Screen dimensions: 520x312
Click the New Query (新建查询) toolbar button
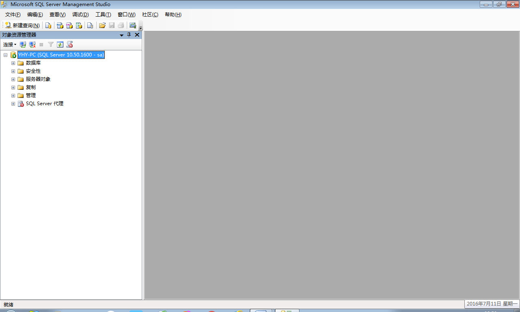coord(22,25)
